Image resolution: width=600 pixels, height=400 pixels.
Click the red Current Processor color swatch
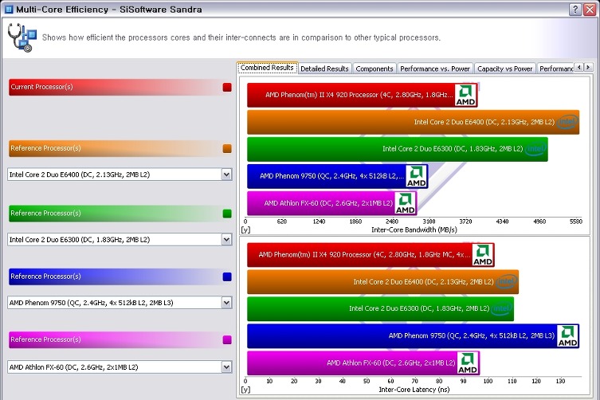pyautogui.click(x=227, y=88)
